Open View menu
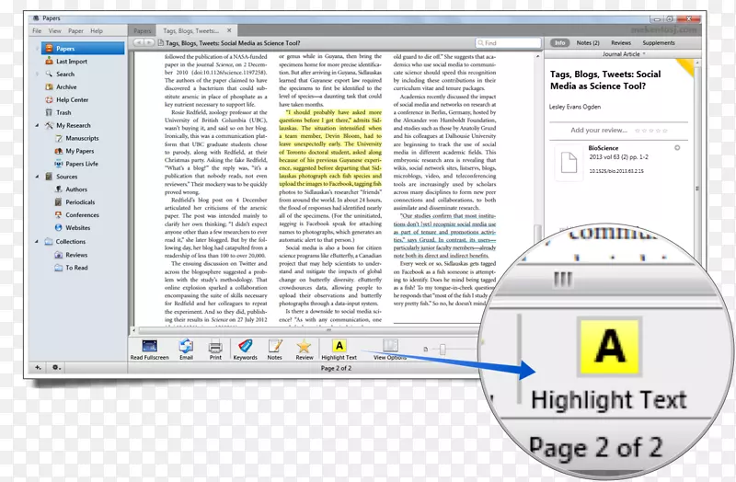 point(55,31)
